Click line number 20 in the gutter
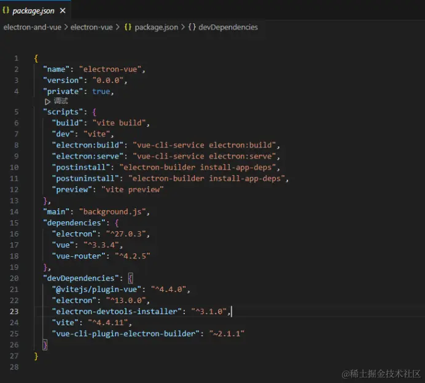Image resolution: width=425 pixels, height=383 pixels. [x=14, y=278]
